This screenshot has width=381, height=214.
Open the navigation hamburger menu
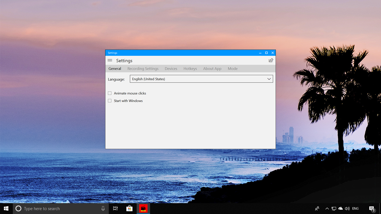110,60
